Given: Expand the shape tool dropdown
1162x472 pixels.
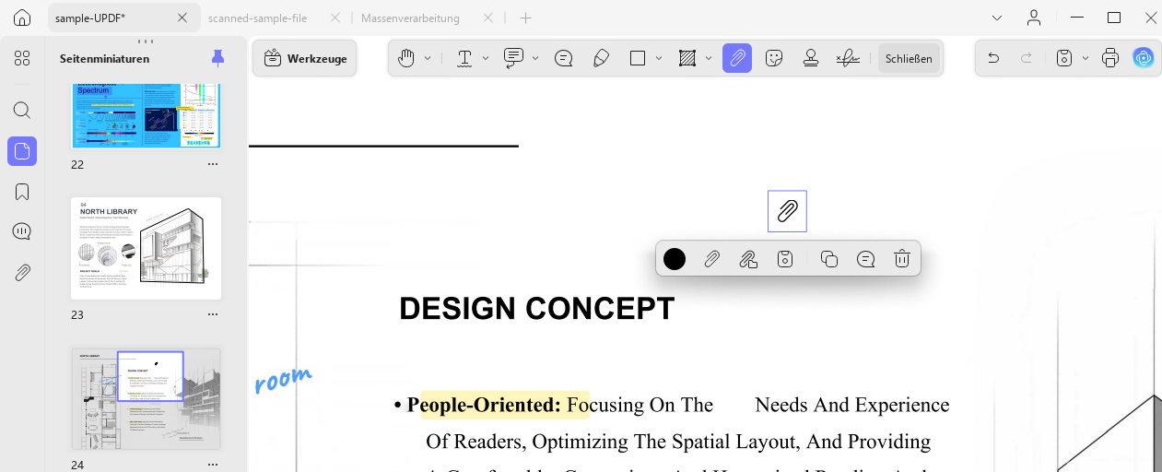Looking at the screenshot, I should pyautogui.click(x=659, y=58).
